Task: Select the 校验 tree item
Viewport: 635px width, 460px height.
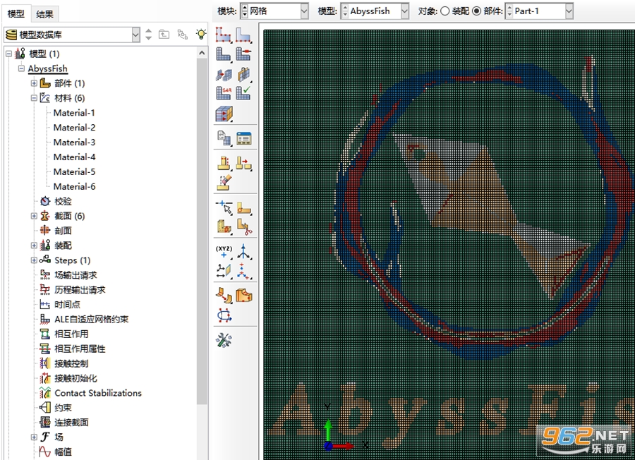Action: [x=63, y=201]
